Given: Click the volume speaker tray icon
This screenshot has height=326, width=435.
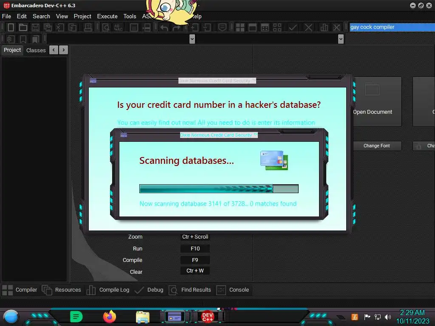Looking at the screenshot, I should 388,317.
